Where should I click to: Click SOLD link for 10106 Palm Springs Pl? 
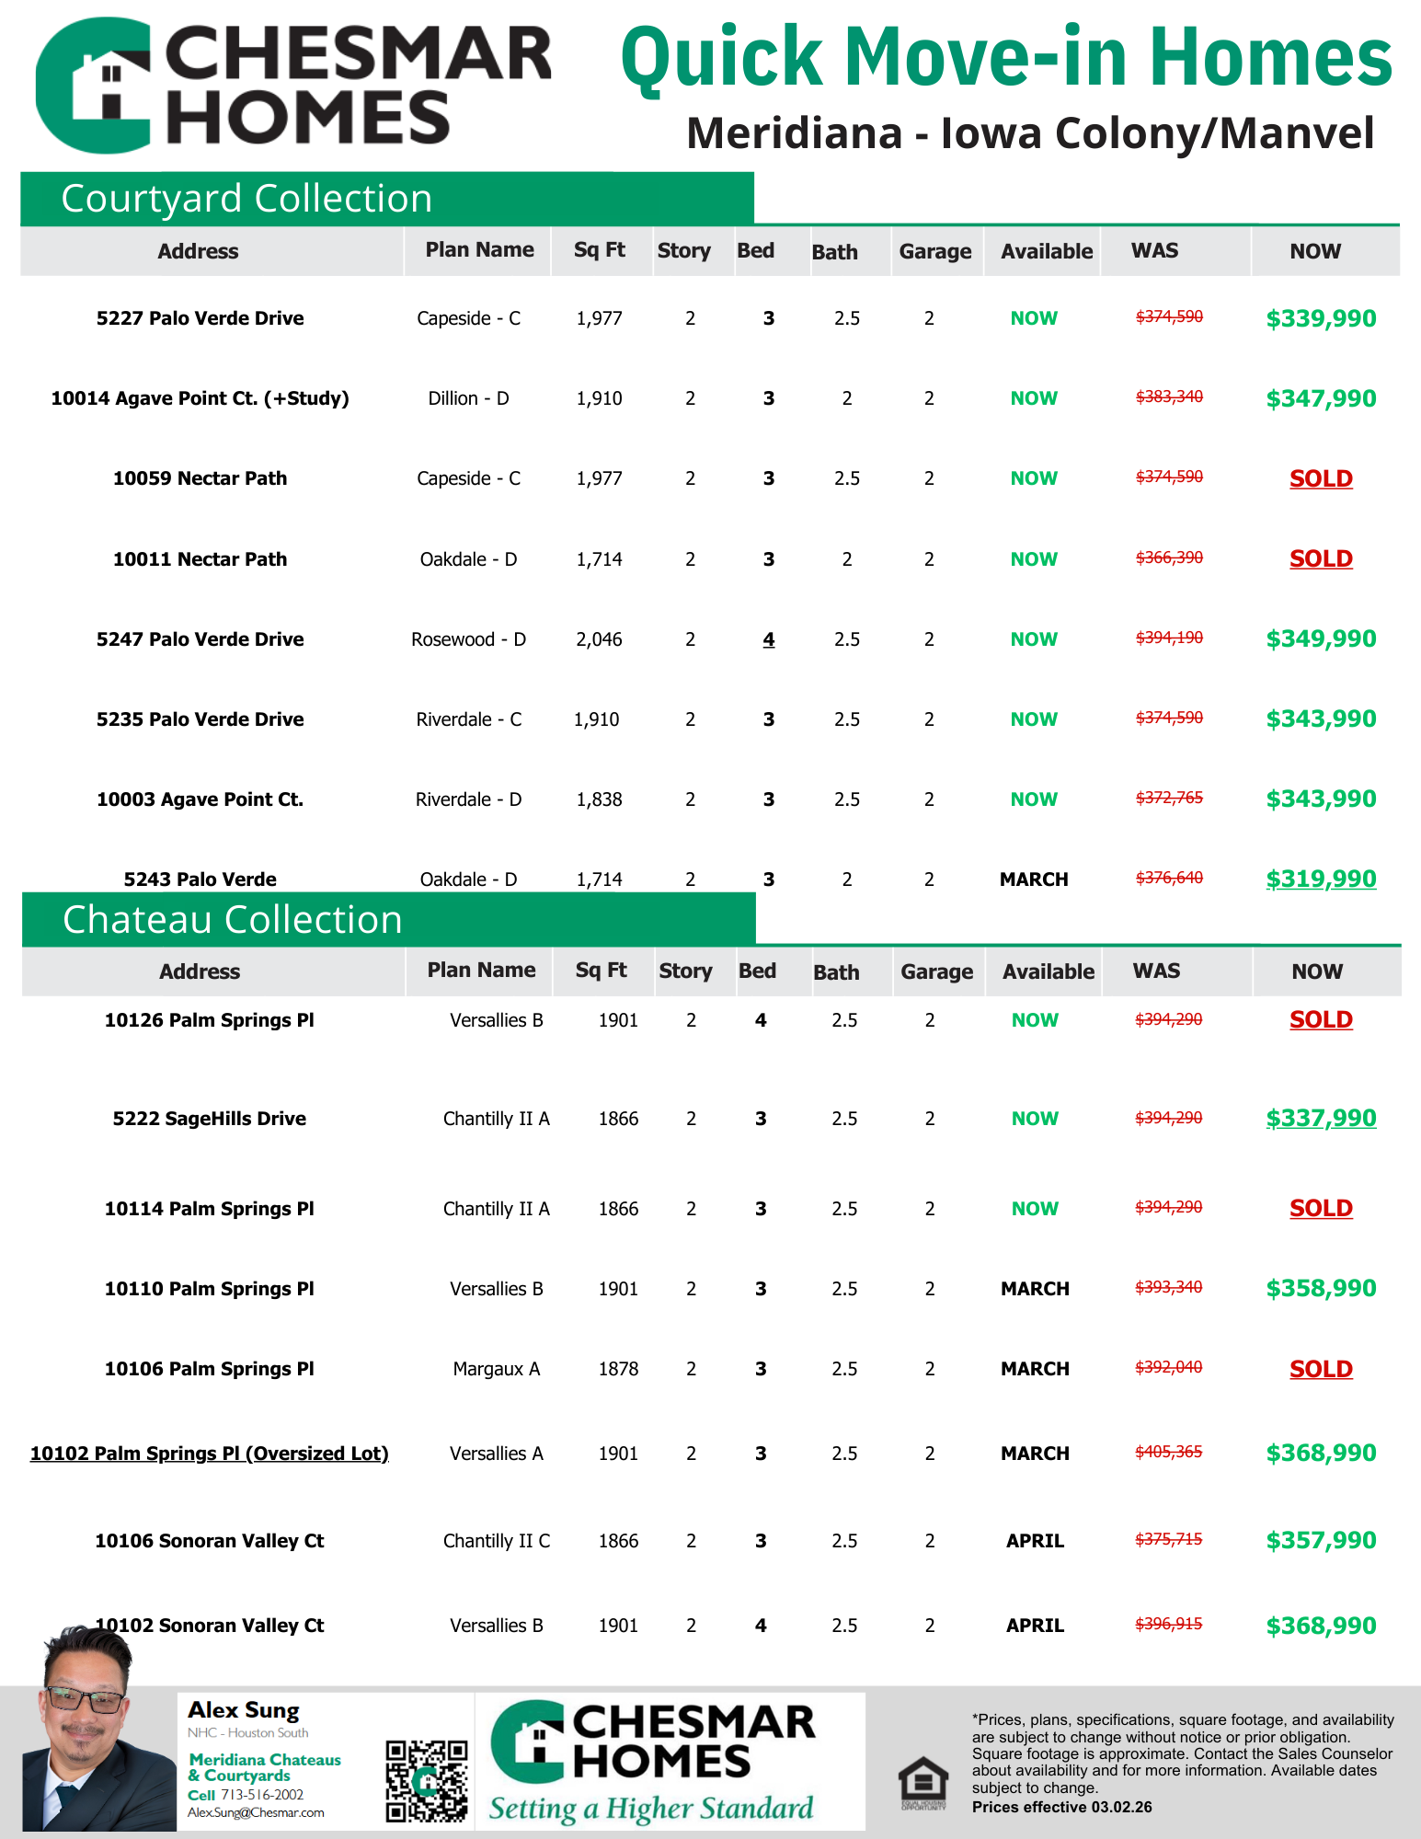[1321, 1369]
